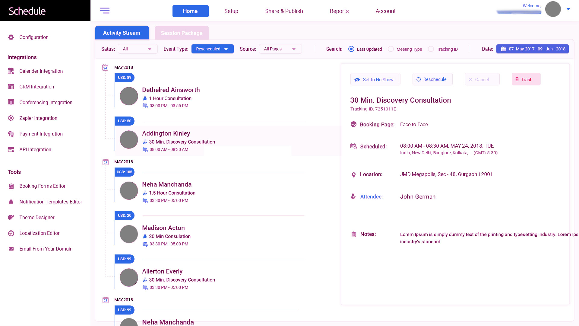
Task: Switch to the Session Package tab
Action: coord(182,33)
